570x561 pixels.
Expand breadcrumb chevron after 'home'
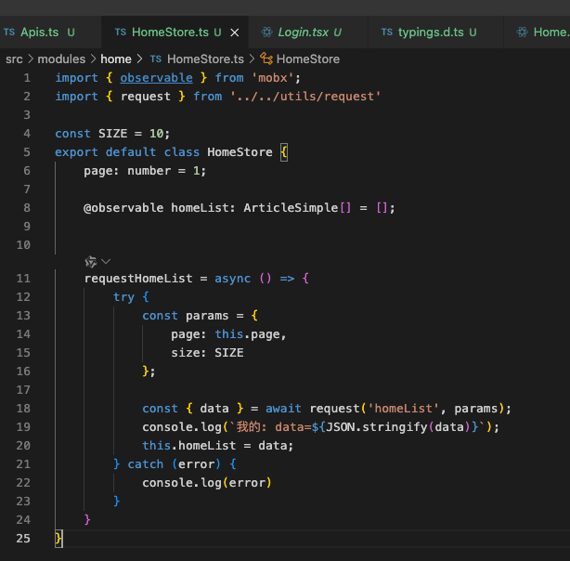tap(139, 59)
